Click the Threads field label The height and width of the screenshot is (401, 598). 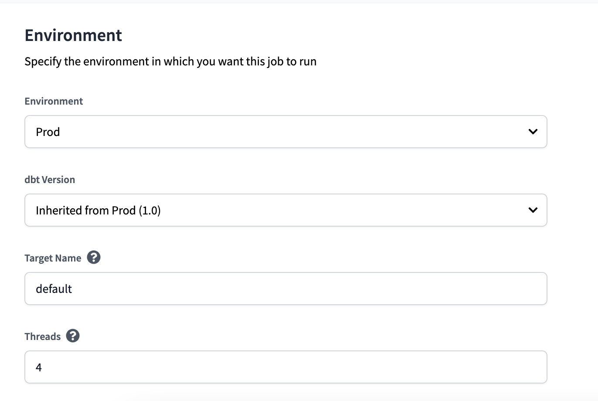[42, 336]
